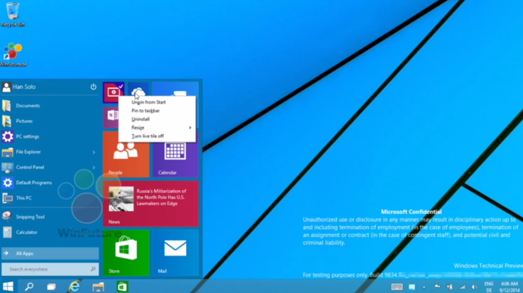This screenshot has width=523, height=293.
Task: Click the News tile photo thumbnail
Action: point(121,199)
